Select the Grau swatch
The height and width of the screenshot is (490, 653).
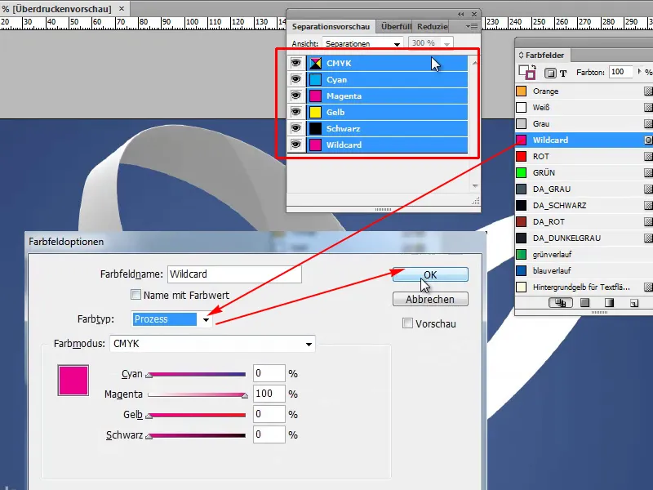click(x=584, y=123)
